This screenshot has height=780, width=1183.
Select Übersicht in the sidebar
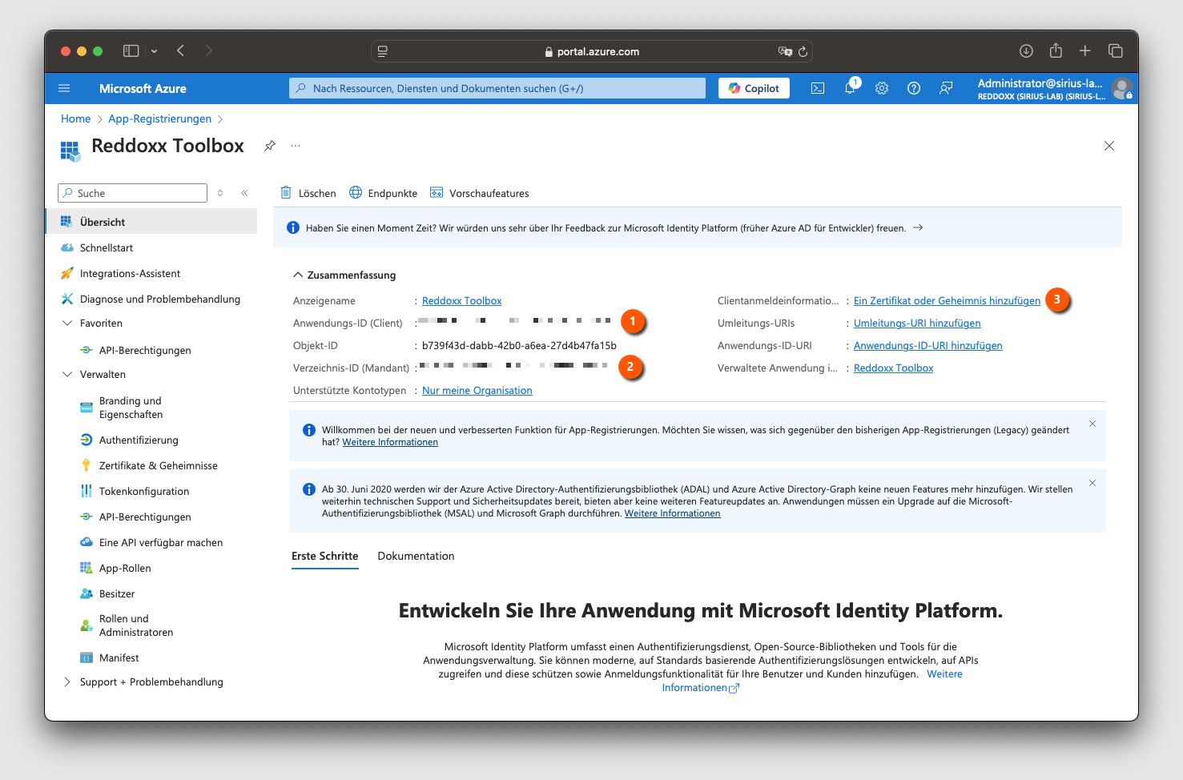[x=151, y=222]
